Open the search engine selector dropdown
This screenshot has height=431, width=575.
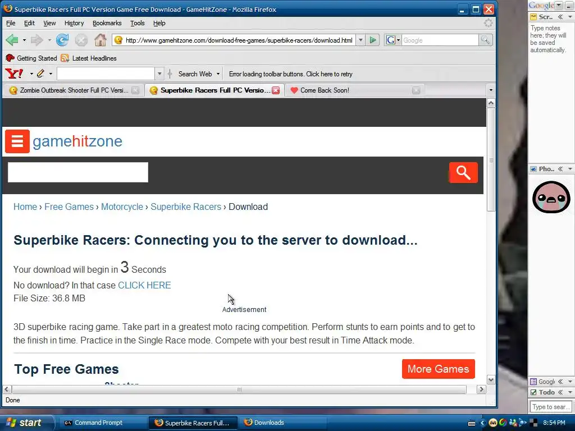click(398, 40)
